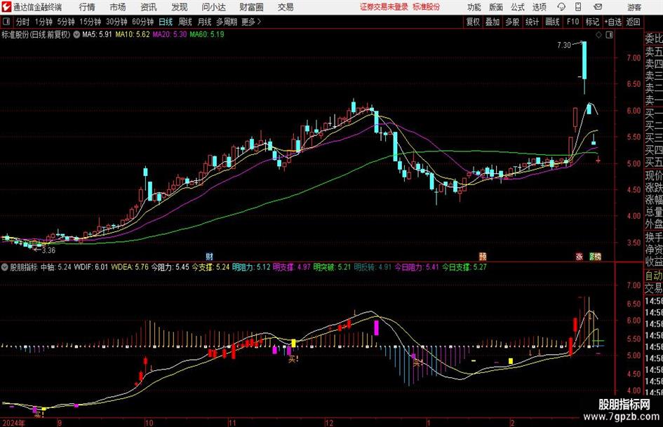This screenshot has width=663, height=427.
Task: Add stock via +自选 button
Action: (612, 22)
